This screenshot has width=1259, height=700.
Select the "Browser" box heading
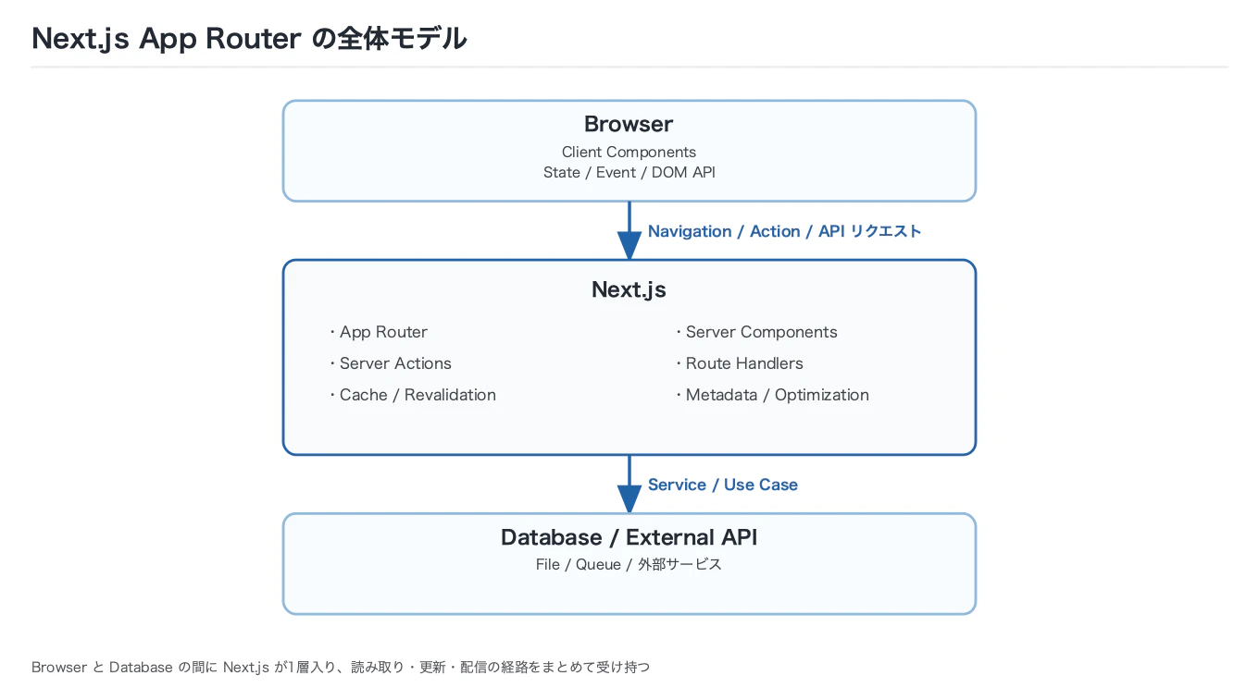point(629,124)
